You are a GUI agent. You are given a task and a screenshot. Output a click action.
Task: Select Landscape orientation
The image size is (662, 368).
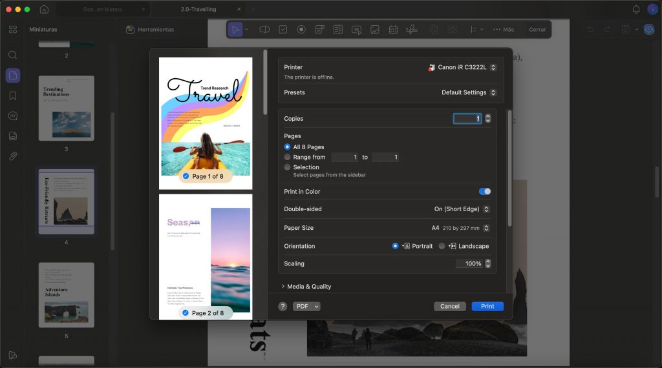[x=442, y=246]
